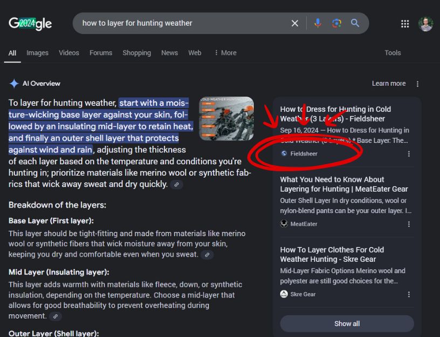The height and width of the screenshot is (337, 440).
Task: Start voice search with microphone icon
Action: (x=318, y=23)
